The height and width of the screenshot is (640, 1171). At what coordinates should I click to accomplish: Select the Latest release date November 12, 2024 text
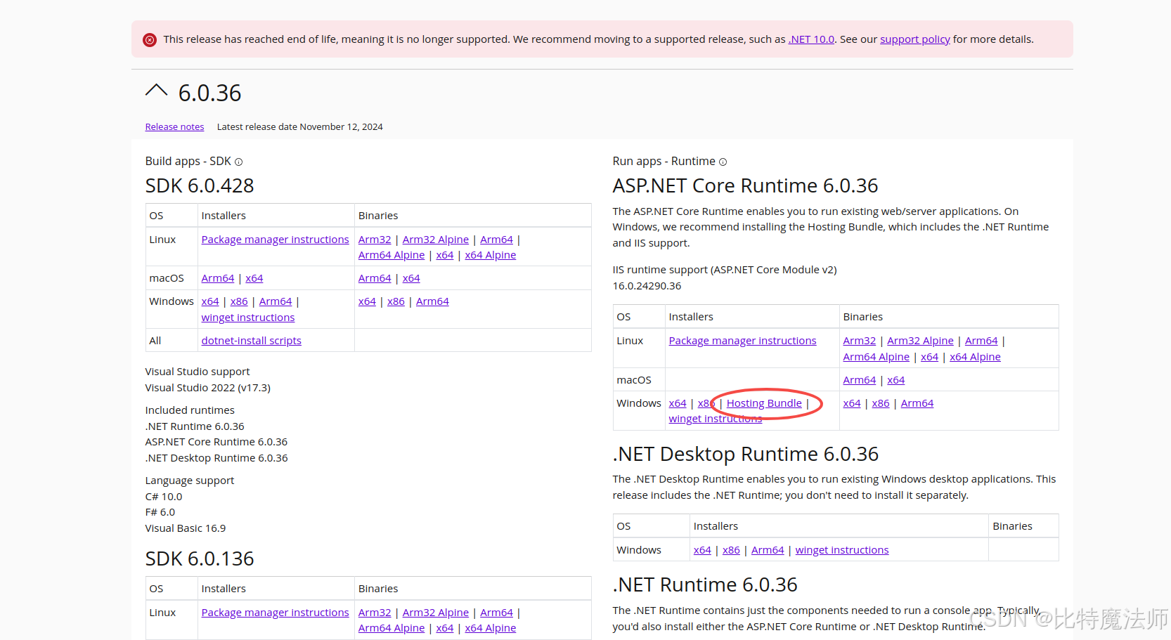point(299,127)
